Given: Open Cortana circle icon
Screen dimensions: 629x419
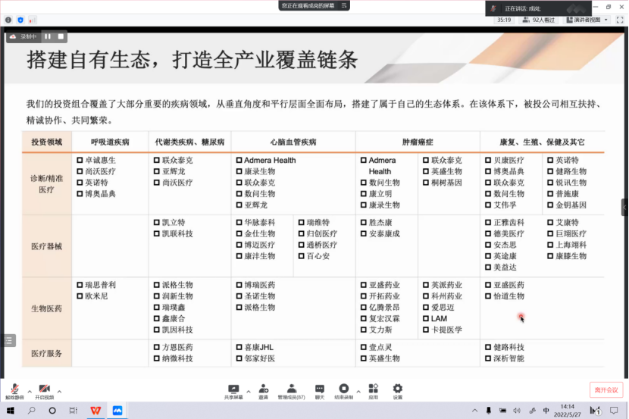Looking at the screenshot, I should [52, 411].
